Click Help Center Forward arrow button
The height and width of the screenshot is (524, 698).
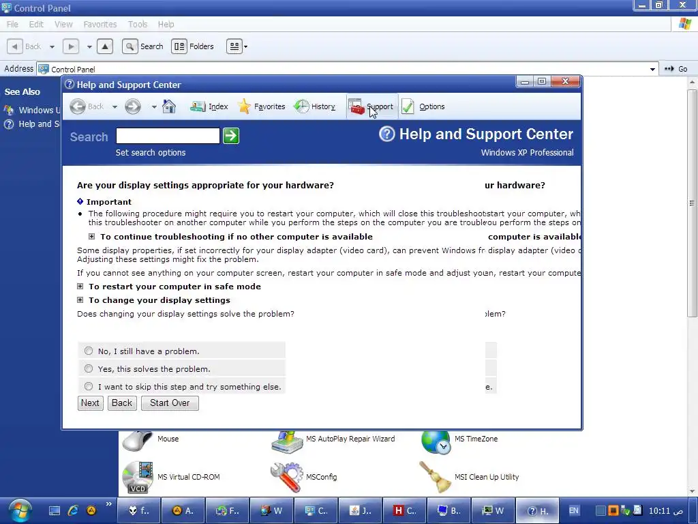coord(133,106)
